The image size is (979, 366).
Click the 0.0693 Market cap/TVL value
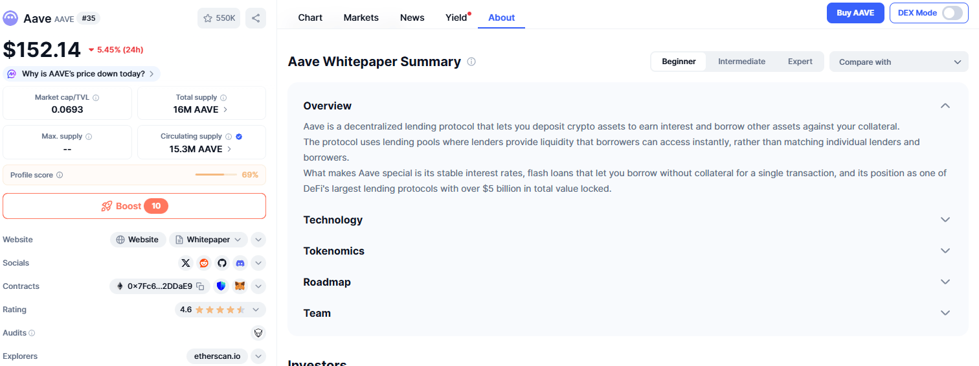67,109
